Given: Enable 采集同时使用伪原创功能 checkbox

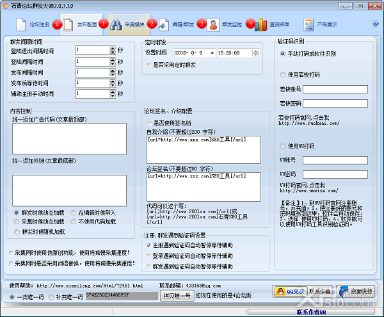Looking at the screenshot, I should pos(11,252).
